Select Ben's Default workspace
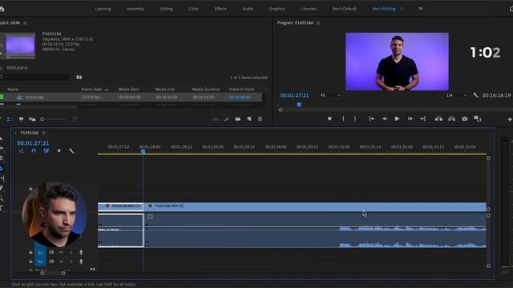This screenshot has height=288, width=513. pos(344,9)
